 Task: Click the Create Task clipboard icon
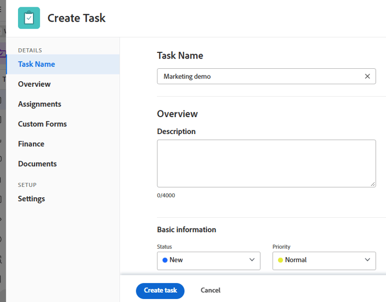click(29, 18)
